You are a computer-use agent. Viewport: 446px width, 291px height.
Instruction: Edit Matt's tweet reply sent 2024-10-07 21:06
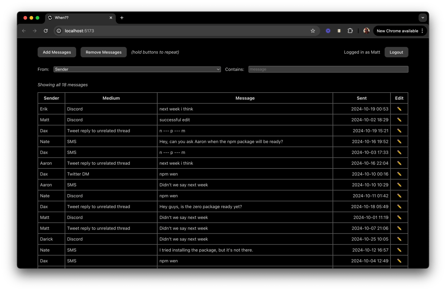click(399, 228)
